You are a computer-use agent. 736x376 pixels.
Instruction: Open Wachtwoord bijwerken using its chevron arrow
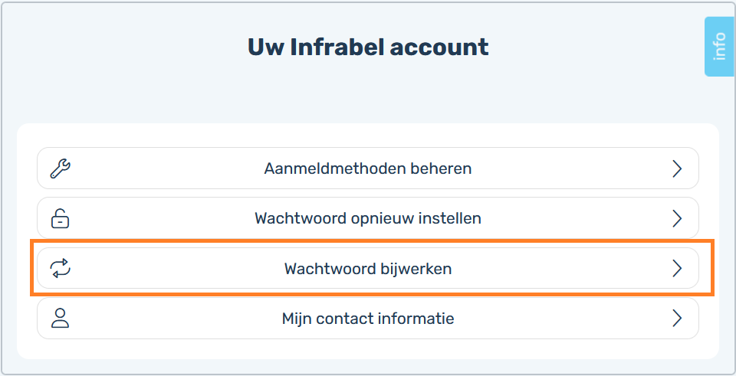click(677, 269)
